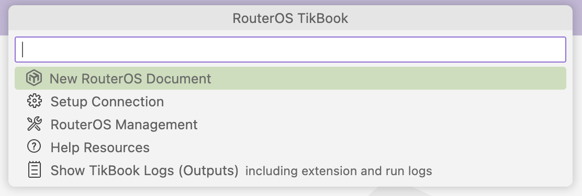Click the '(Outputs)' text in the logs entry

[211, 170]
